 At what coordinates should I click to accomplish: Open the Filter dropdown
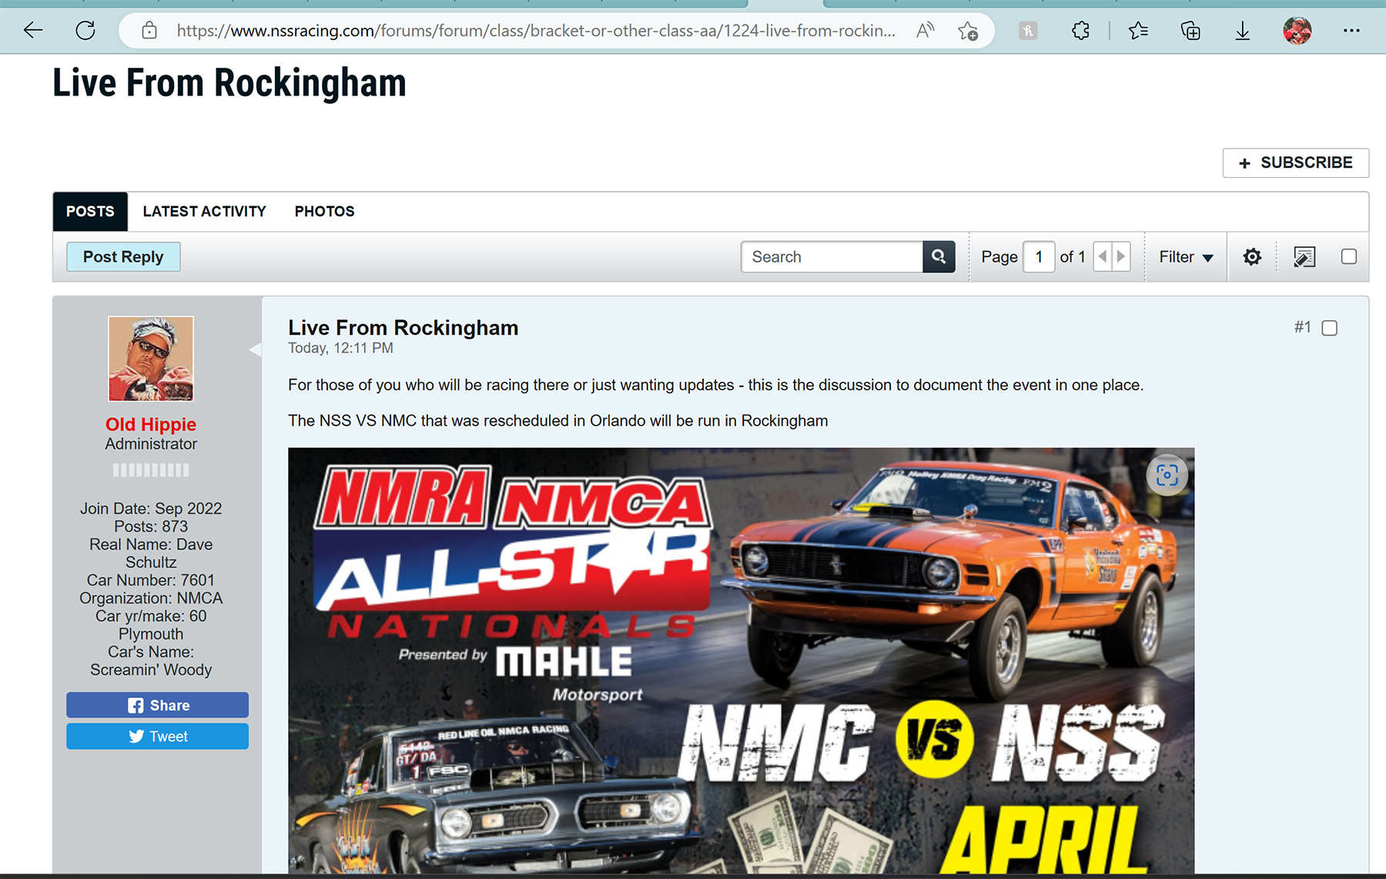pos(1185,256)
